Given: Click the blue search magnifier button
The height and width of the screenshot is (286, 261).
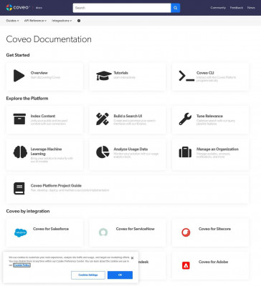Looking at the screenshot, I should [176, 8].
